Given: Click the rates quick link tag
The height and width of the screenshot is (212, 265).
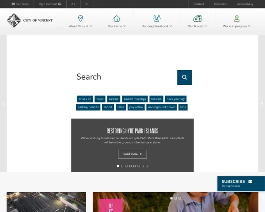Looking at the screenshot, I should click(121, 107).
